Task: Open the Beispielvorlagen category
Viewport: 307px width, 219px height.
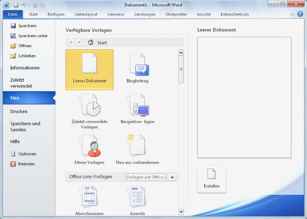Action: click(137, 107)
